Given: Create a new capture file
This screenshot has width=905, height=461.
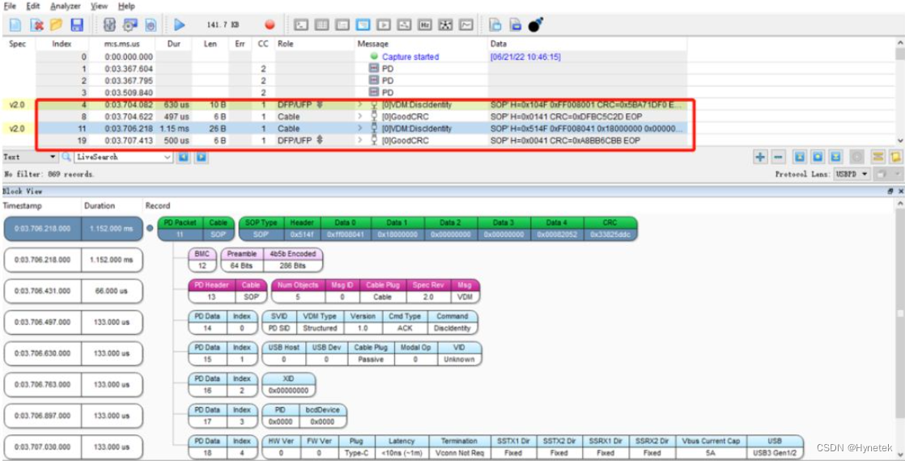Looking at the screenshot, I should pos(15,25).
